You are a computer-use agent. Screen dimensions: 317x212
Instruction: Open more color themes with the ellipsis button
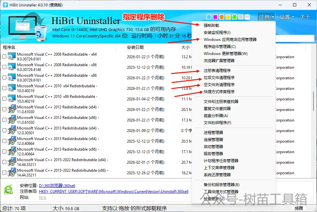[x=247, y=17]
